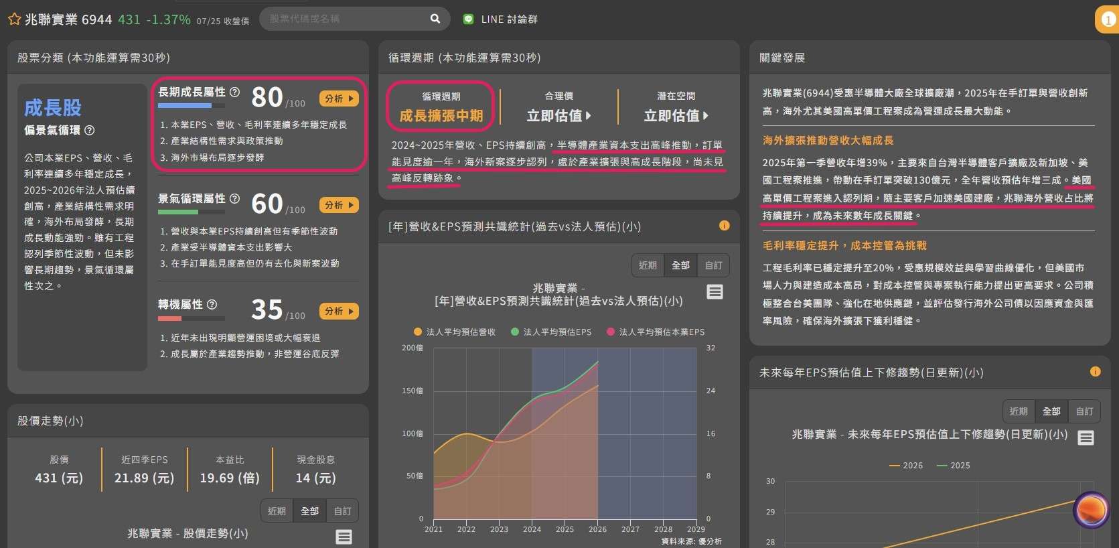Click 分析 button for 長期成長屬性 score 80
Viewport: 1119px width, 548px height.
coord(339,98)
